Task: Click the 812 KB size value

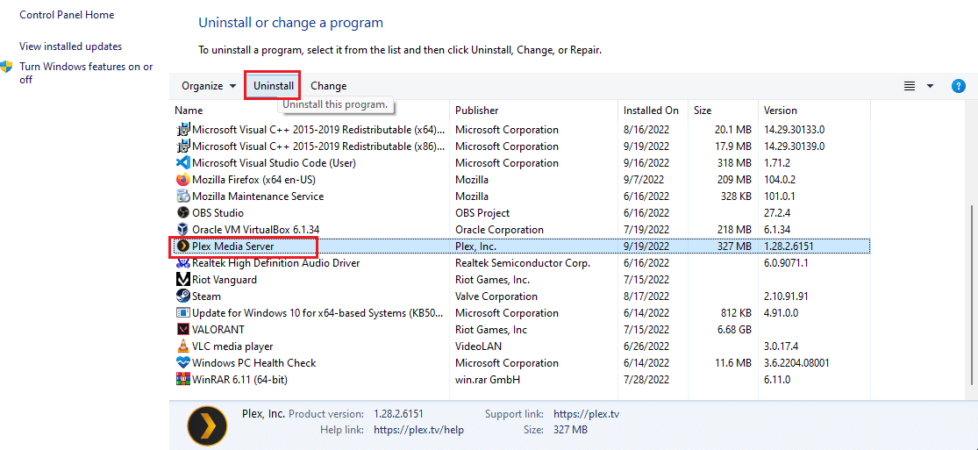Action: [735, 312]
